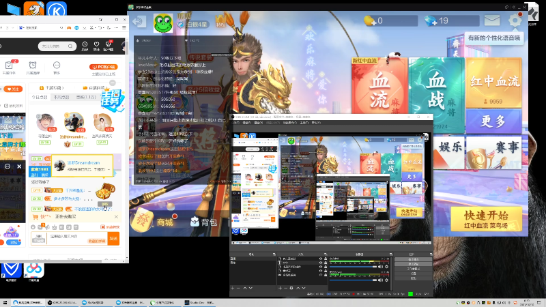Open the OBS 帮助 Help menu
This screenshot has width=546, height=307.
[x=316, y=123]
